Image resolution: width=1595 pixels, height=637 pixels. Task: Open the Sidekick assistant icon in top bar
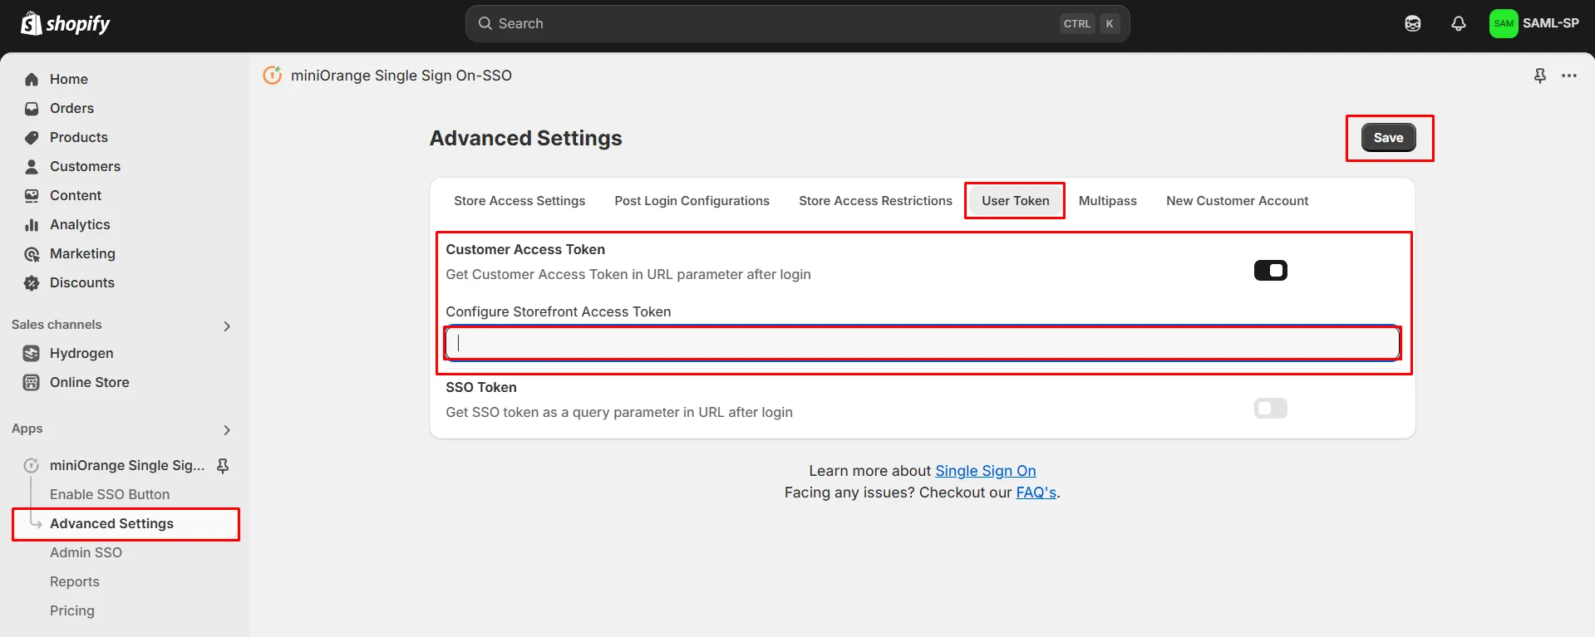pyautogui.click(x=1413, y=23)
